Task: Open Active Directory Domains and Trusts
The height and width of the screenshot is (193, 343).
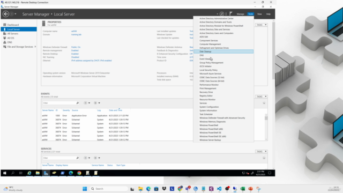Action: [223, 22]
